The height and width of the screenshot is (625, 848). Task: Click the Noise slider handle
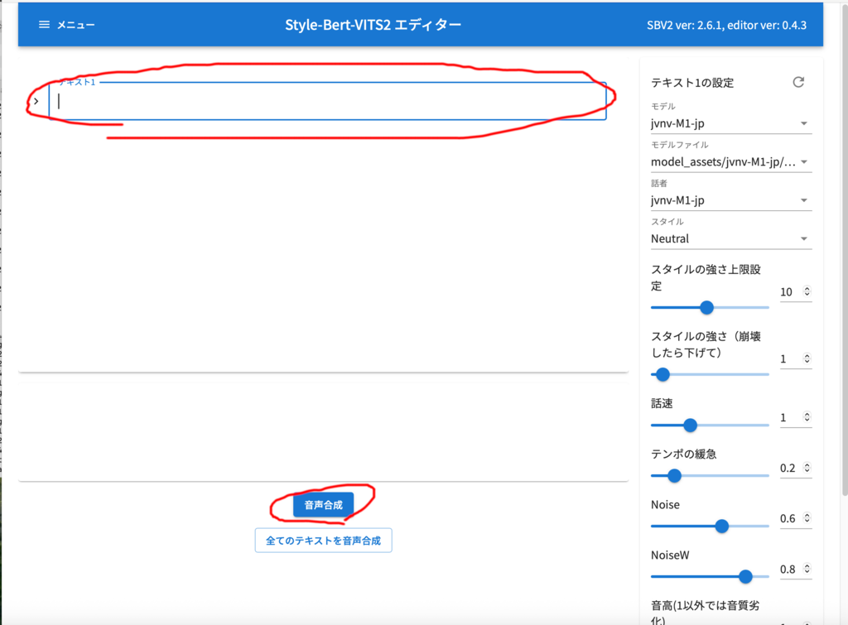(x=721, y=526)
